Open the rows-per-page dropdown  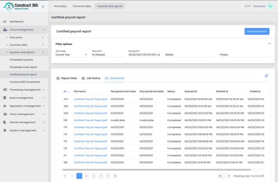(223, 176)
